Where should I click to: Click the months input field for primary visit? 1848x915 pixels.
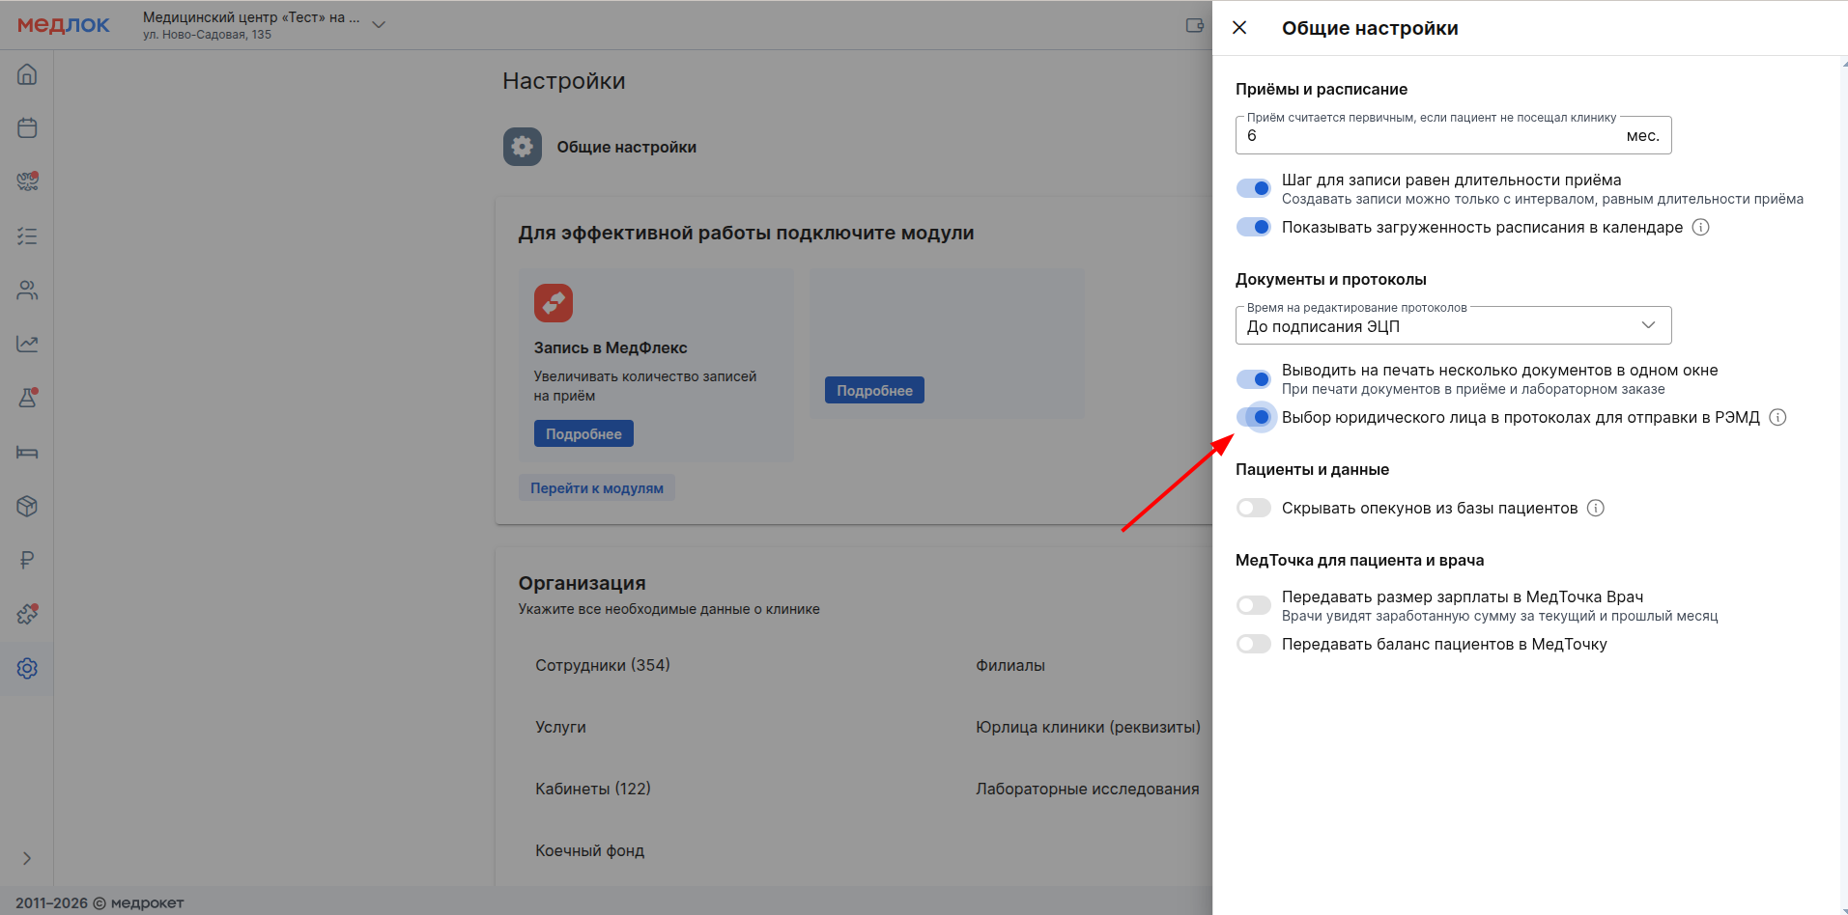coord(1430,136)
